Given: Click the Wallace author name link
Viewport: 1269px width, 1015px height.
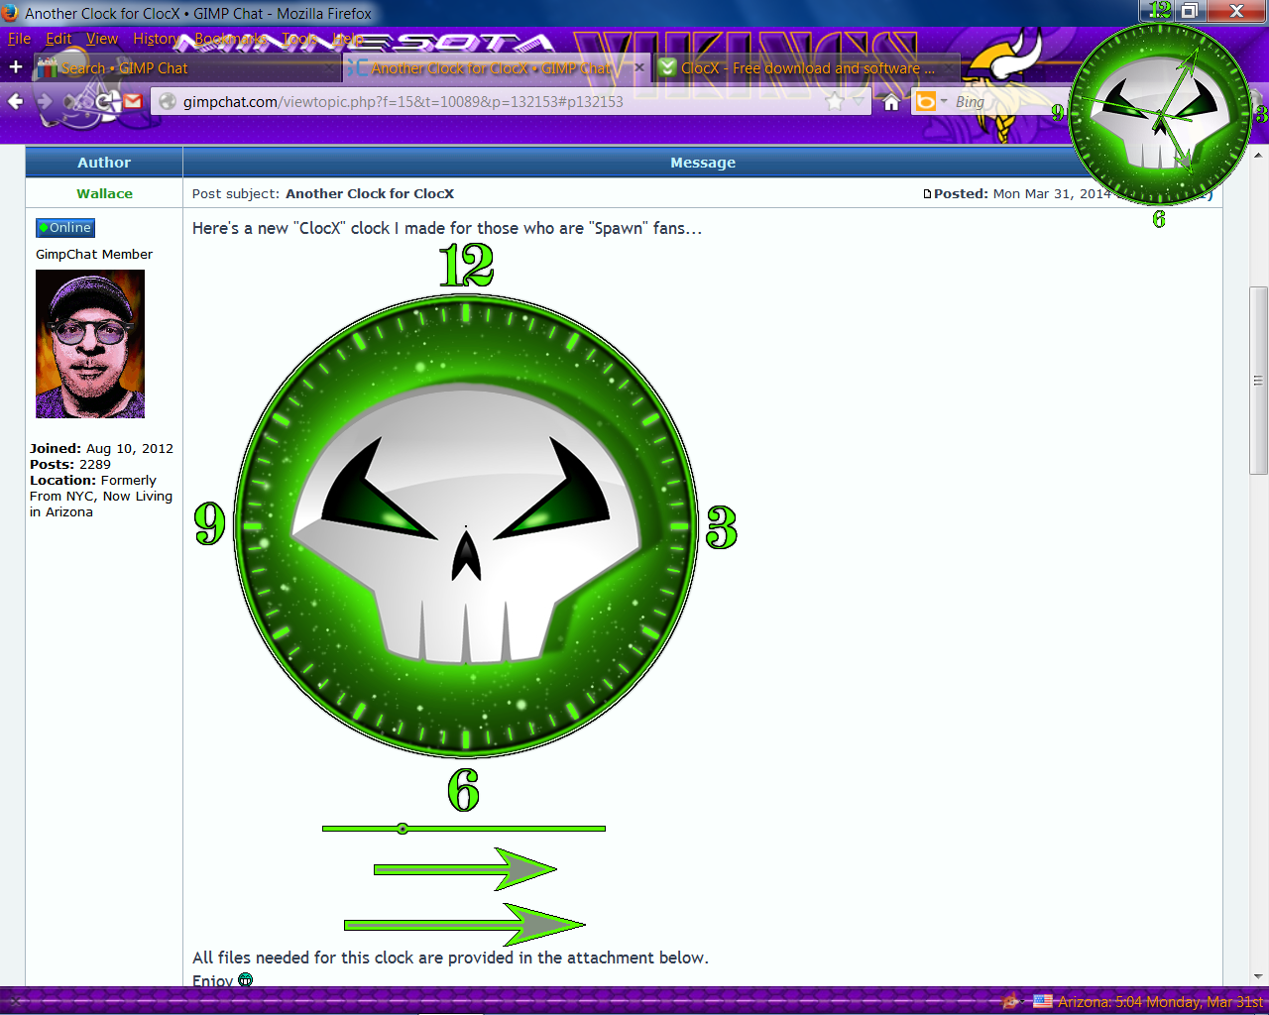Looking at the screenshot, I should (x=104, y=194).
